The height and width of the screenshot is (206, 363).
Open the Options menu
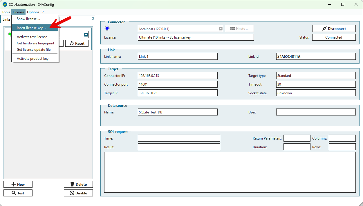pyautogui.click(x=33, y=12)
